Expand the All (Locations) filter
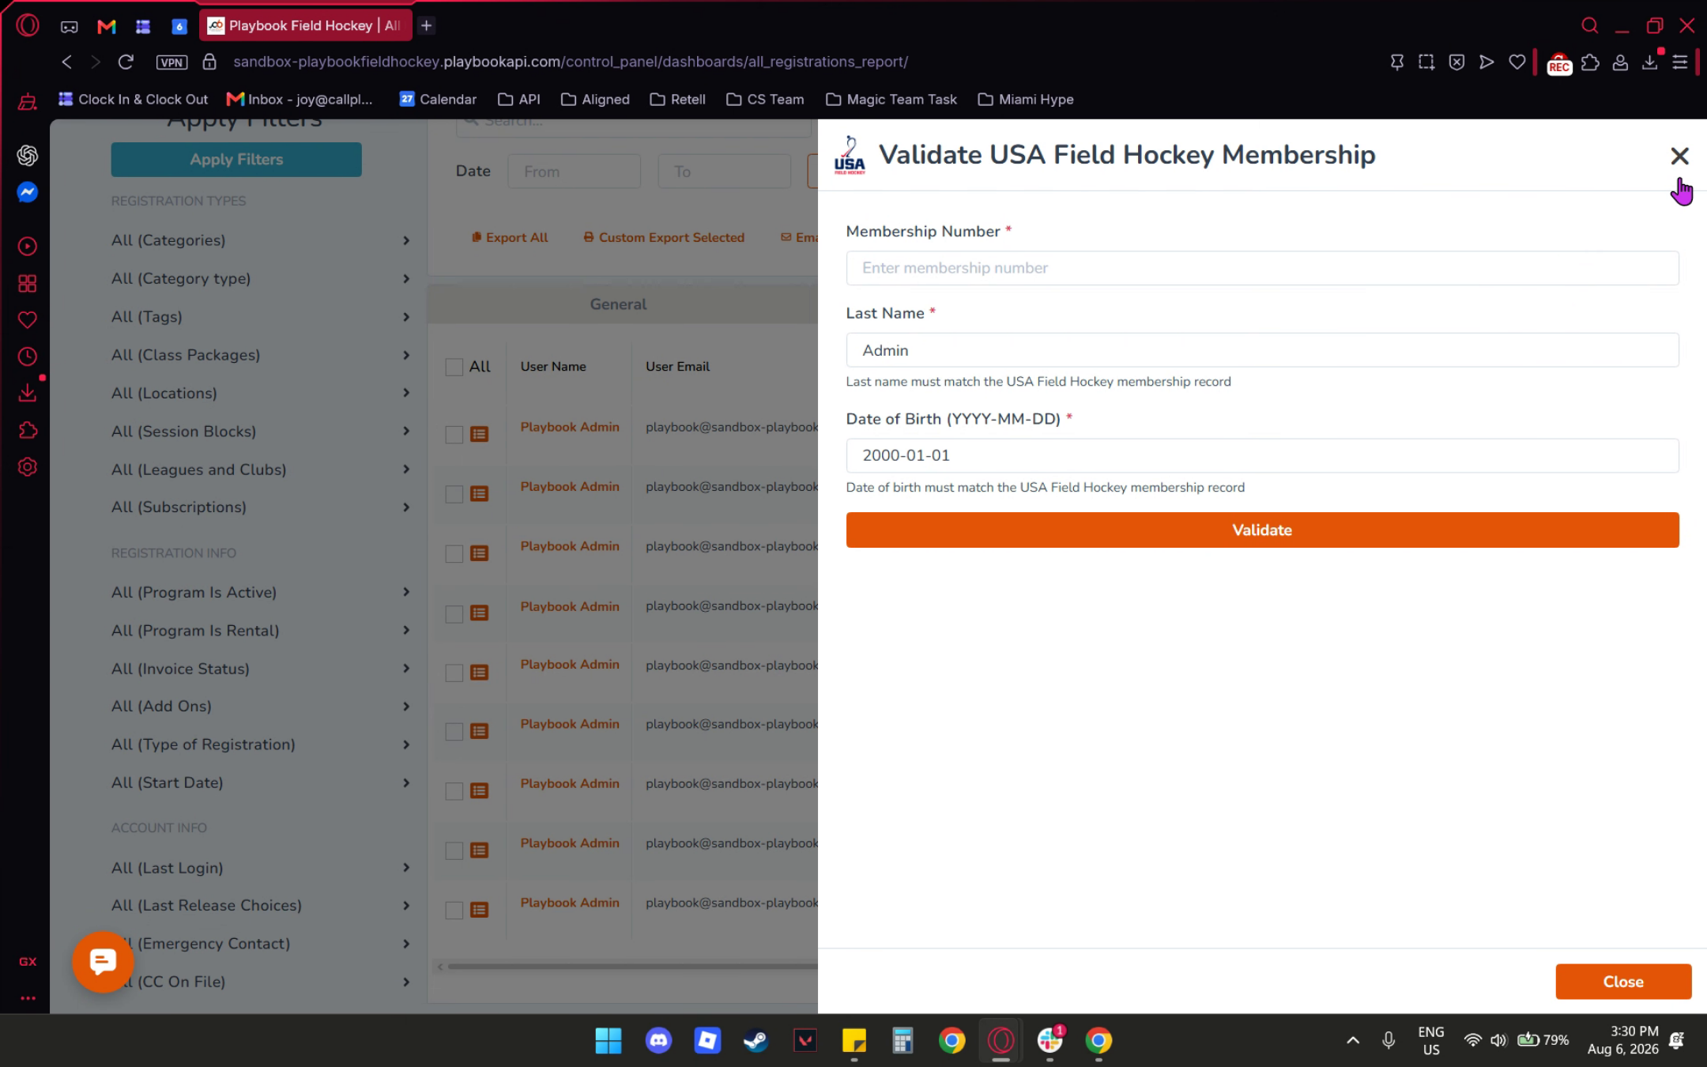Viewport: 1707px width, 1067px height. 261,393
